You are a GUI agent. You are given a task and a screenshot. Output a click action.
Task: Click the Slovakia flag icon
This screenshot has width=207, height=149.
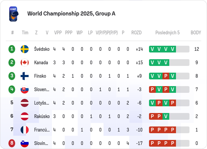click(25, 89)
